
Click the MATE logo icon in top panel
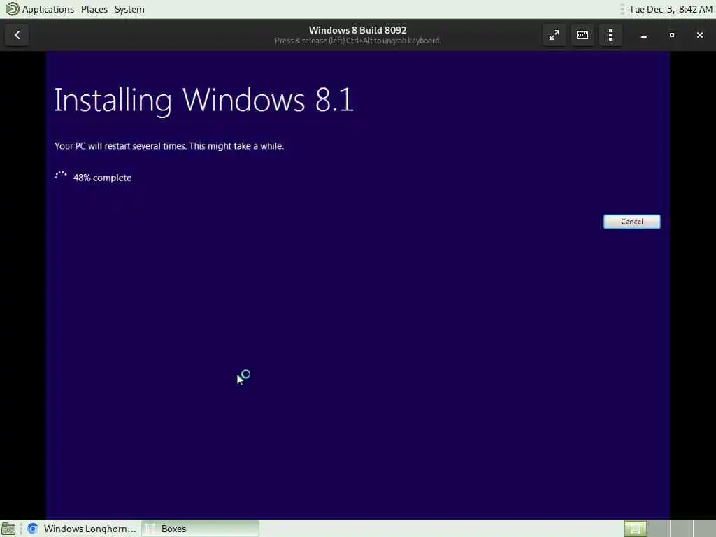tap(11, 9)
